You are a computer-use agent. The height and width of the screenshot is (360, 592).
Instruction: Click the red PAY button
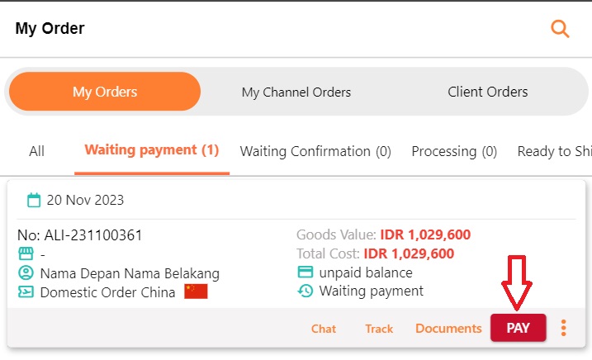[518, 328]
